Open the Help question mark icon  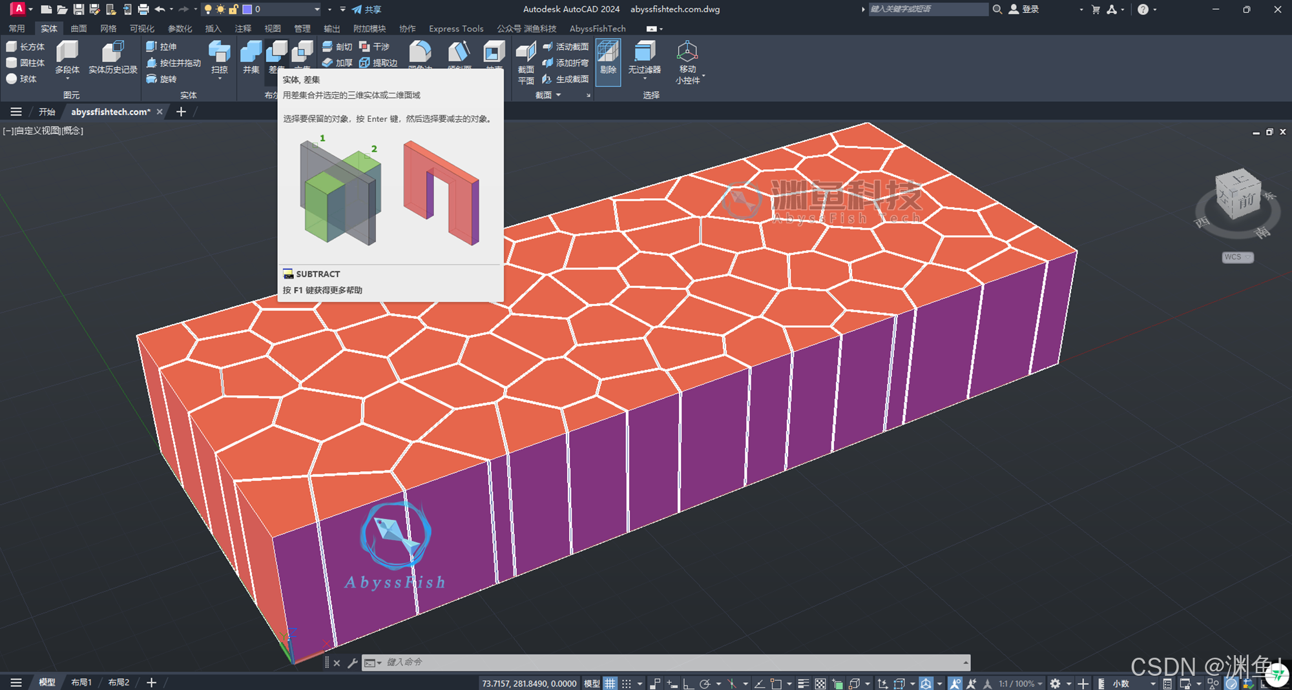point(1143,9)
